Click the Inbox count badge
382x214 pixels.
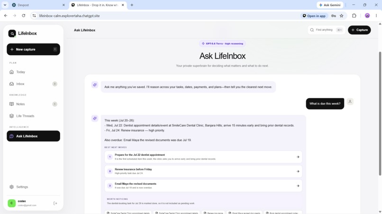coord(55,84)
